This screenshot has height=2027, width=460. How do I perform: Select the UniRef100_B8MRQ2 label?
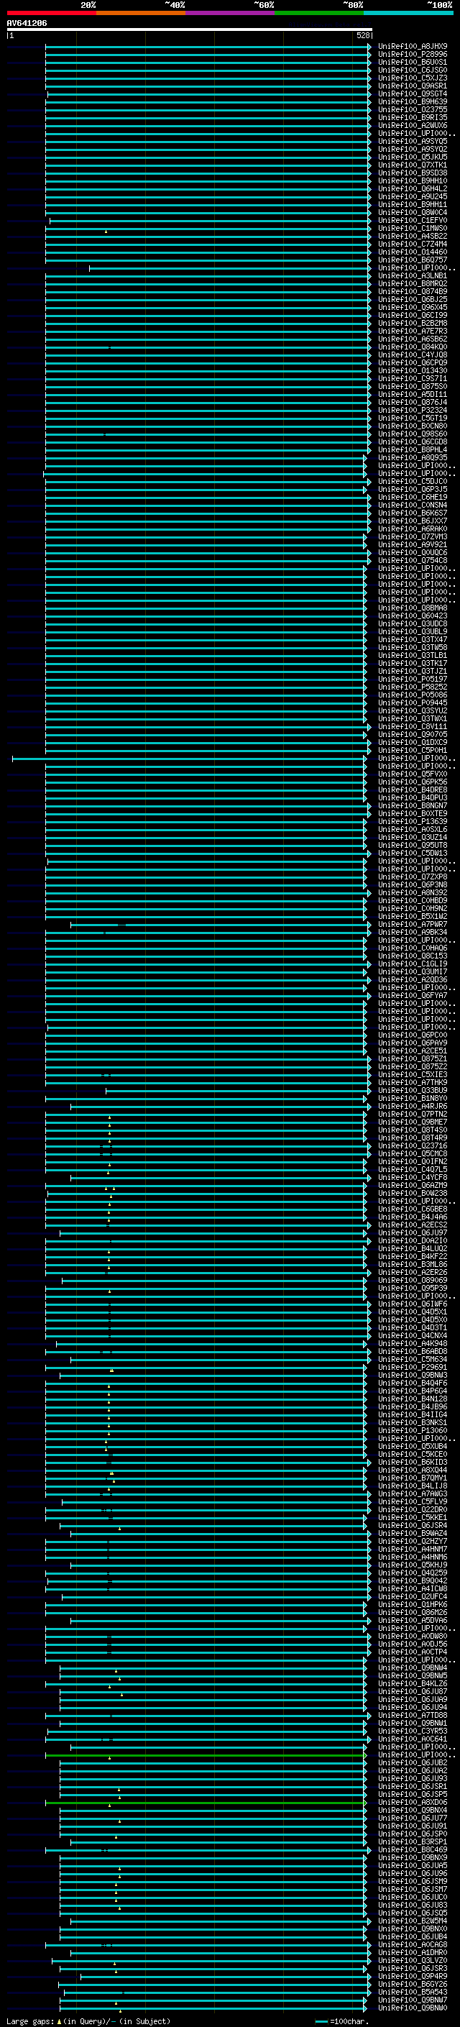413,284
